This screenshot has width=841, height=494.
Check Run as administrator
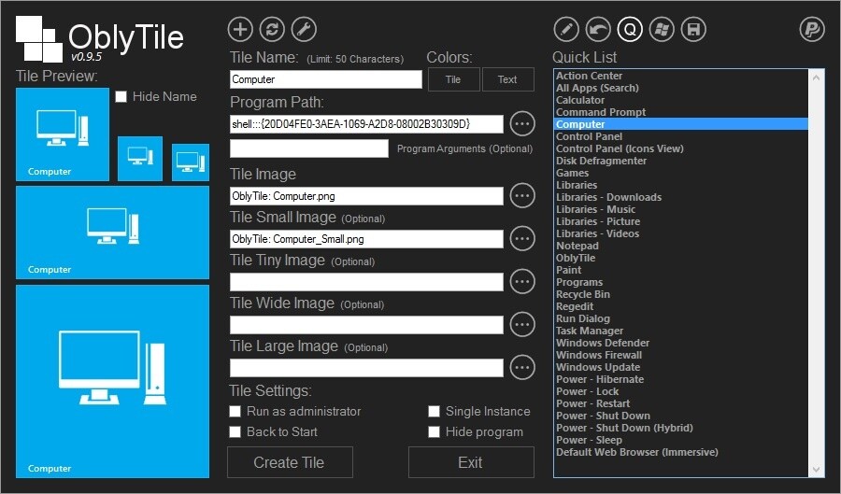pos(235,412)
